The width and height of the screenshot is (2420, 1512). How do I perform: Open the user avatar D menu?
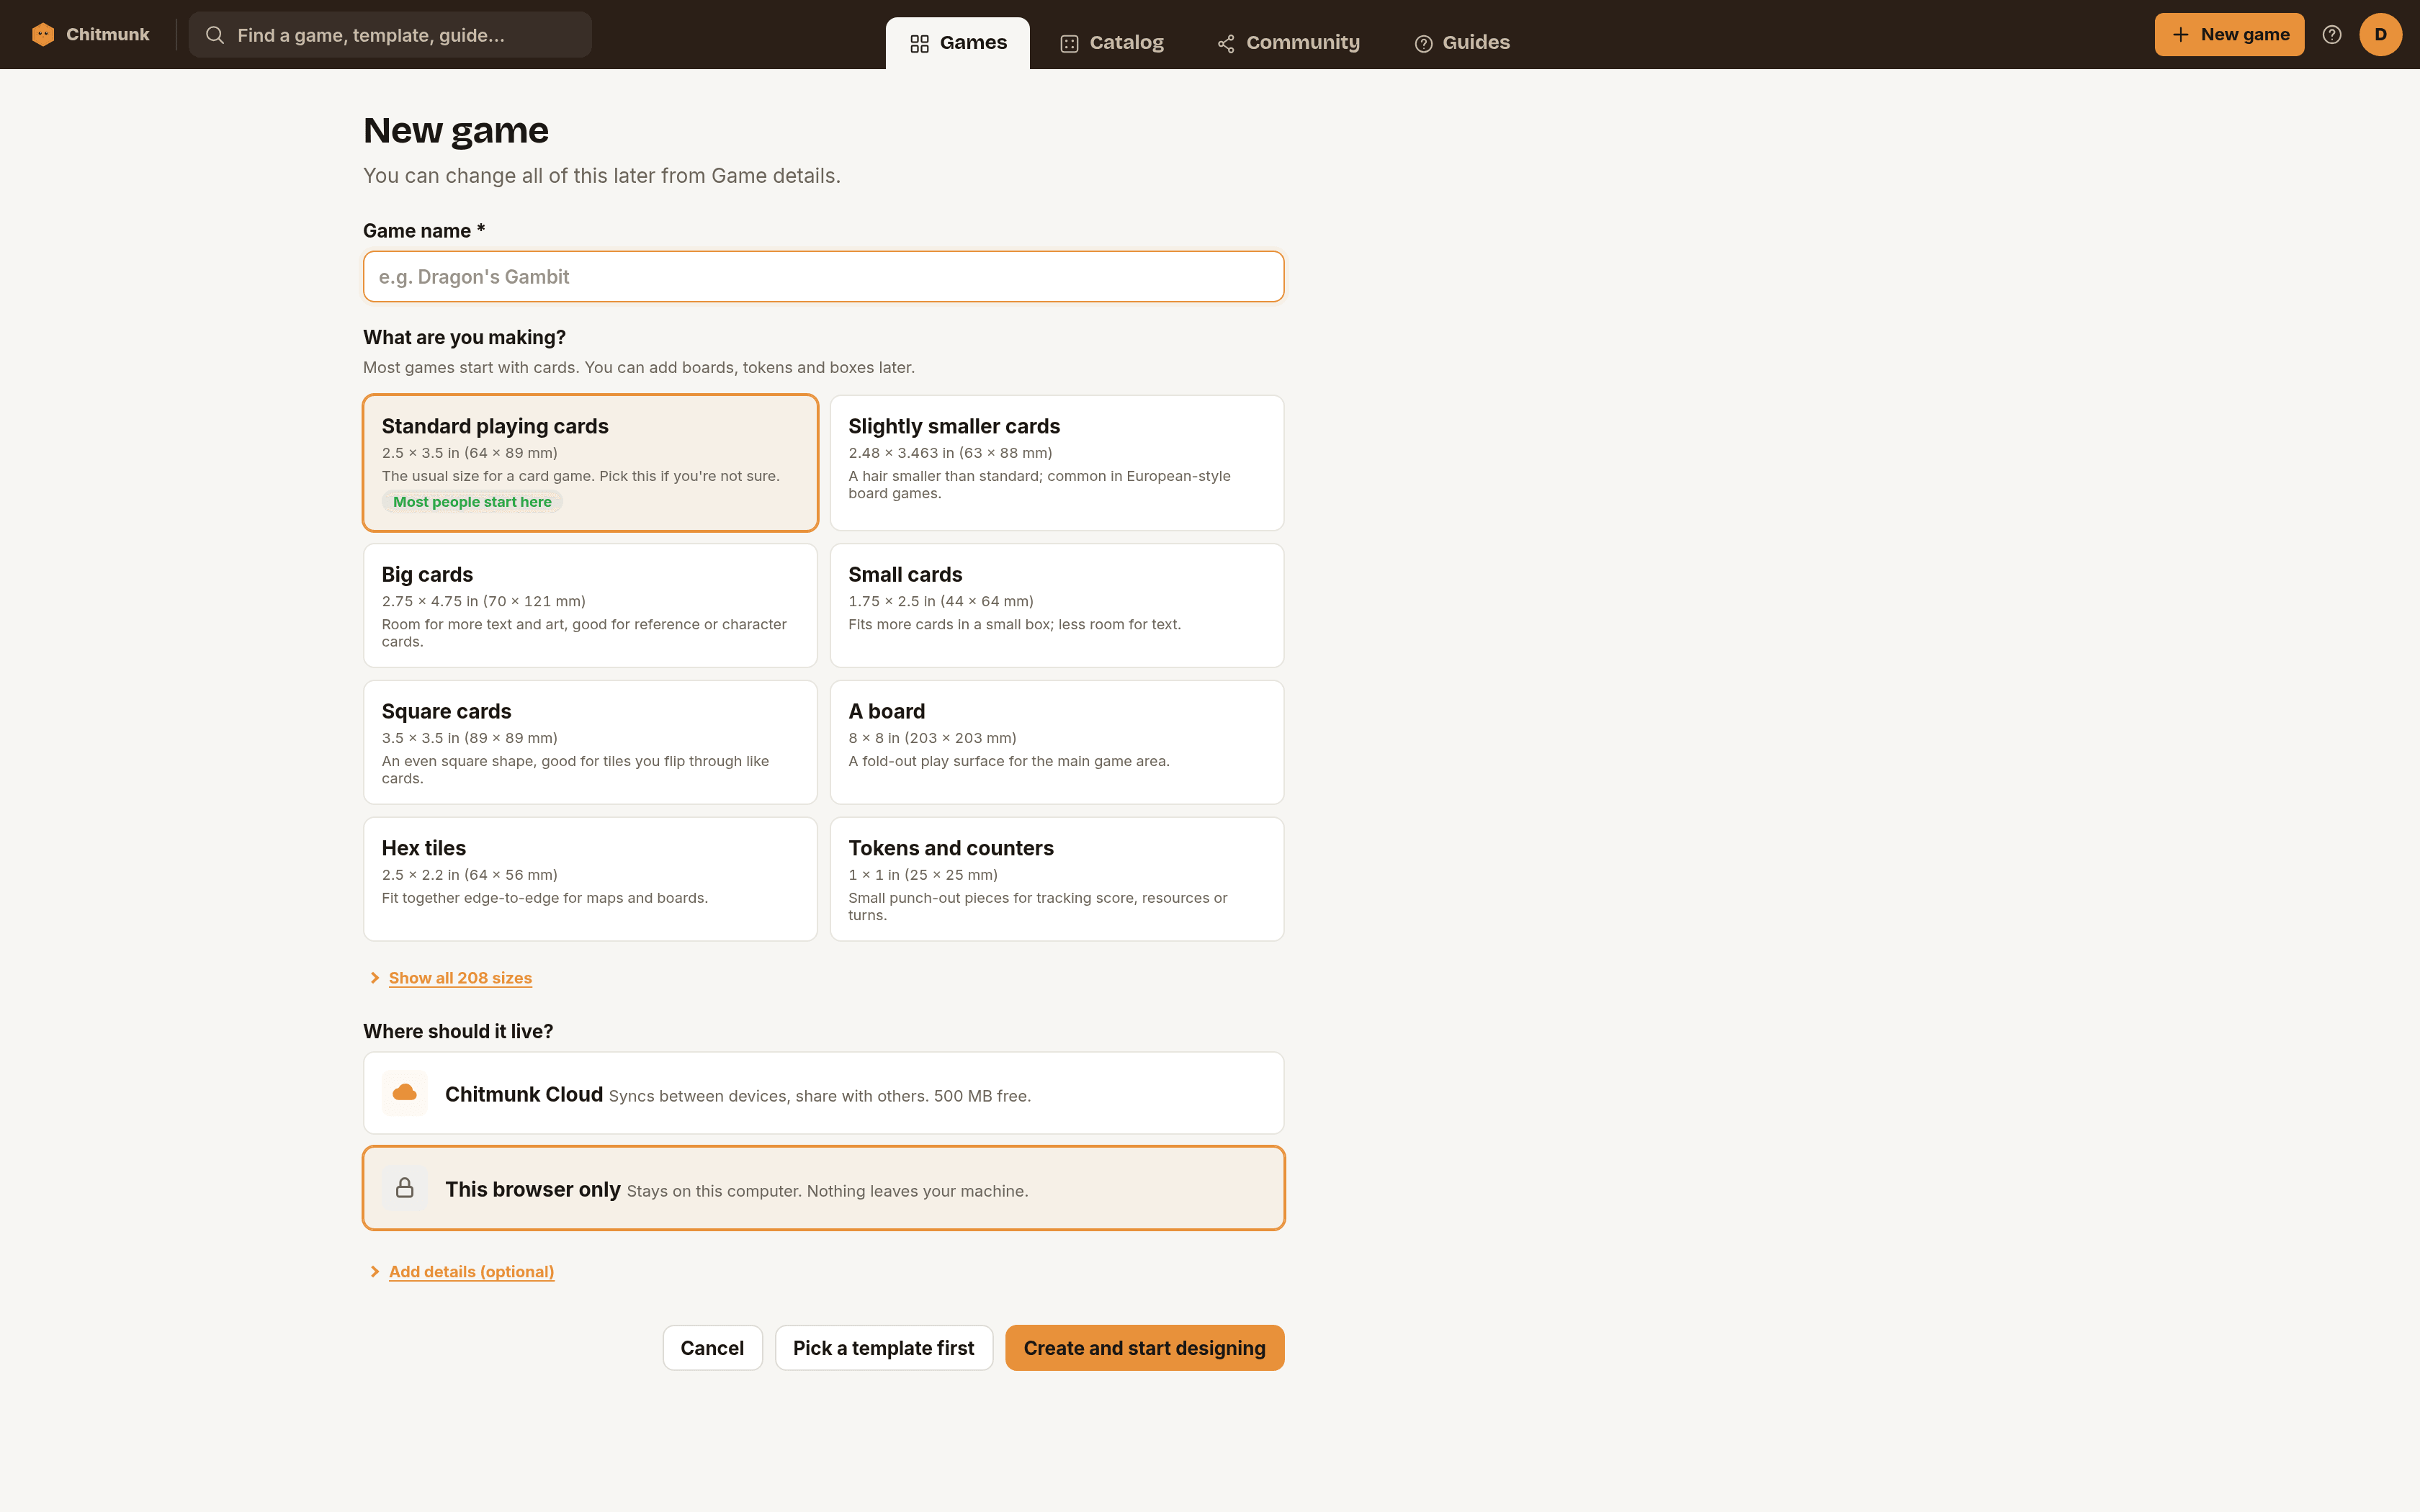2380,35
